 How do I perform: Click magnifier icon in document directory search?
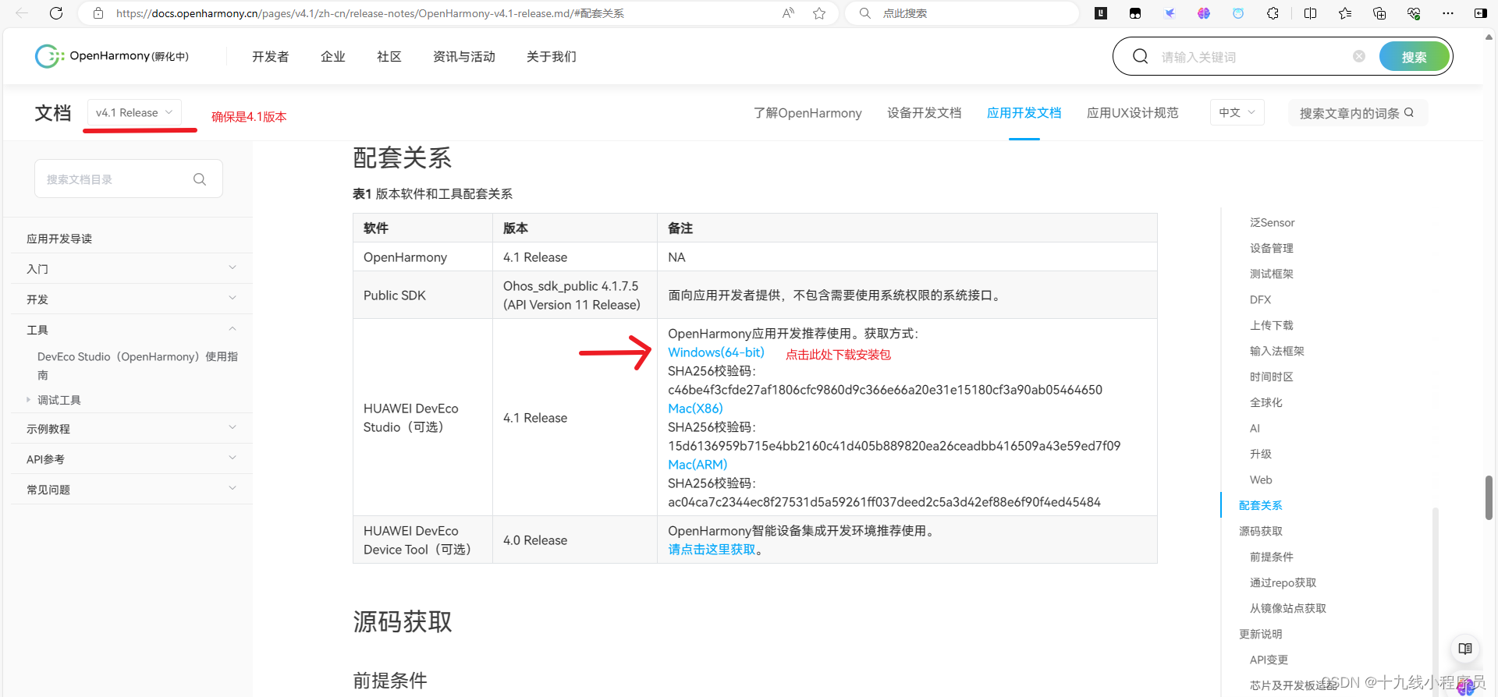200,179
